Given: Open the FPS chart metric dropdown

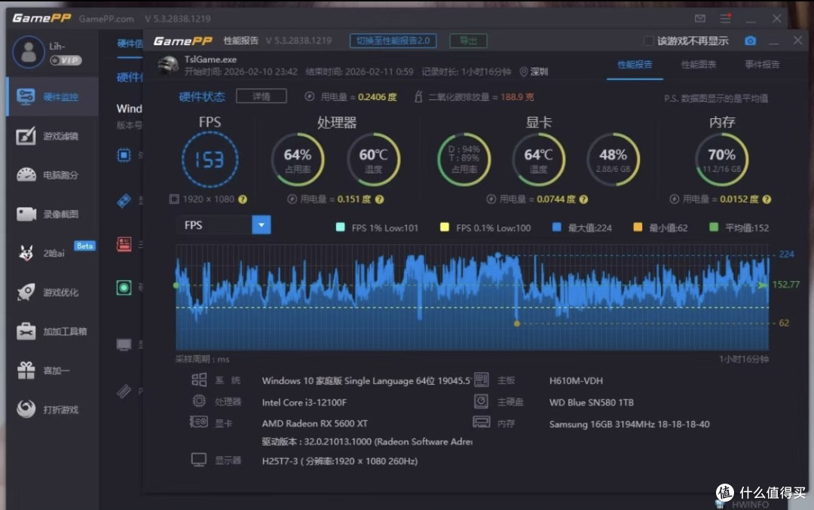Looking at the screenshot, I should (261, 224).
